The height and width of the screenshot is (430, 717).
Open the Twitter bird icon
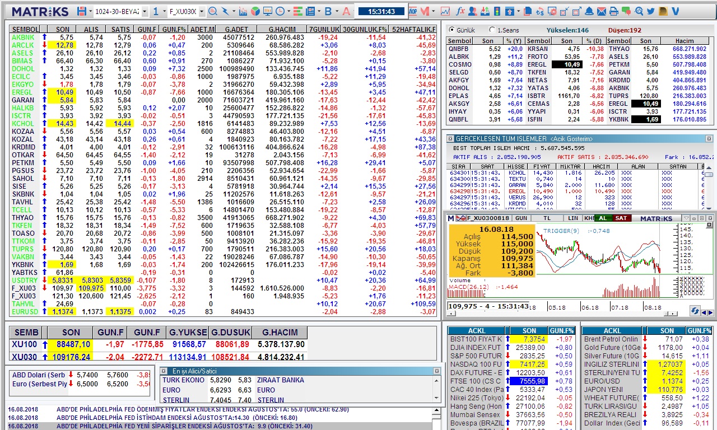click(x=651, y=11)
